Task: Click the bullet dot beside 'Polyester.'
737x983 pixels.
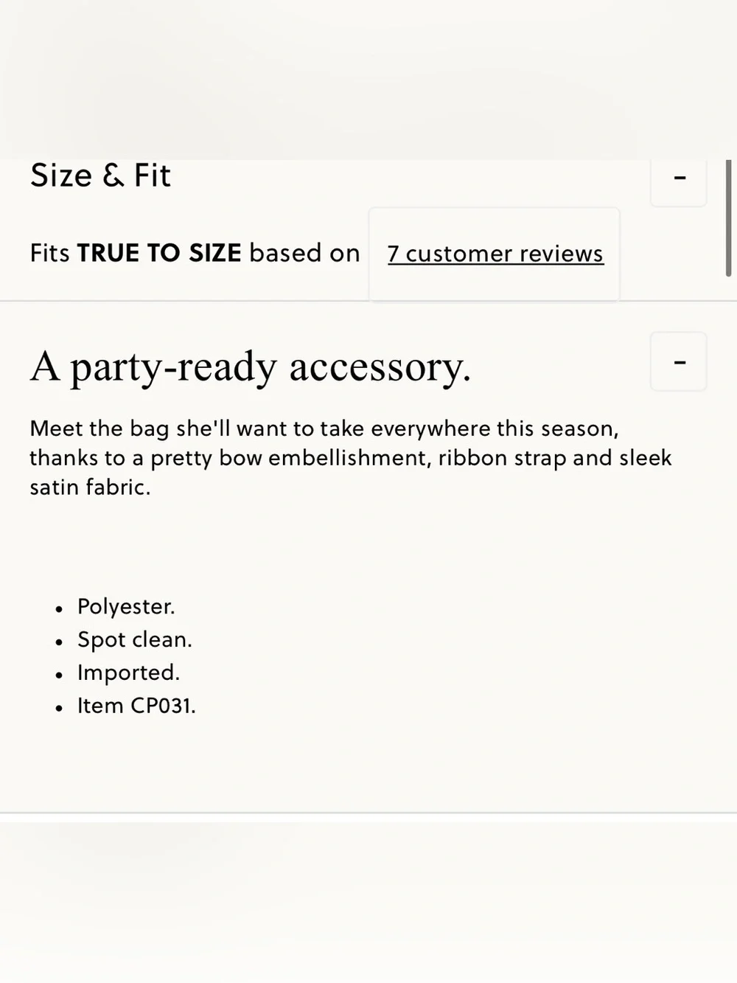Action: click(x=59, y=609)
